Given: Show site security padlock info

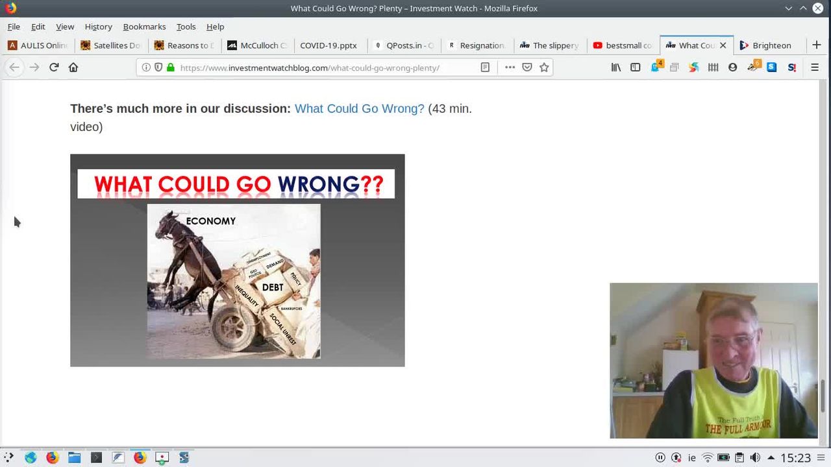Looking at the screenshot, I should [171, 67].
